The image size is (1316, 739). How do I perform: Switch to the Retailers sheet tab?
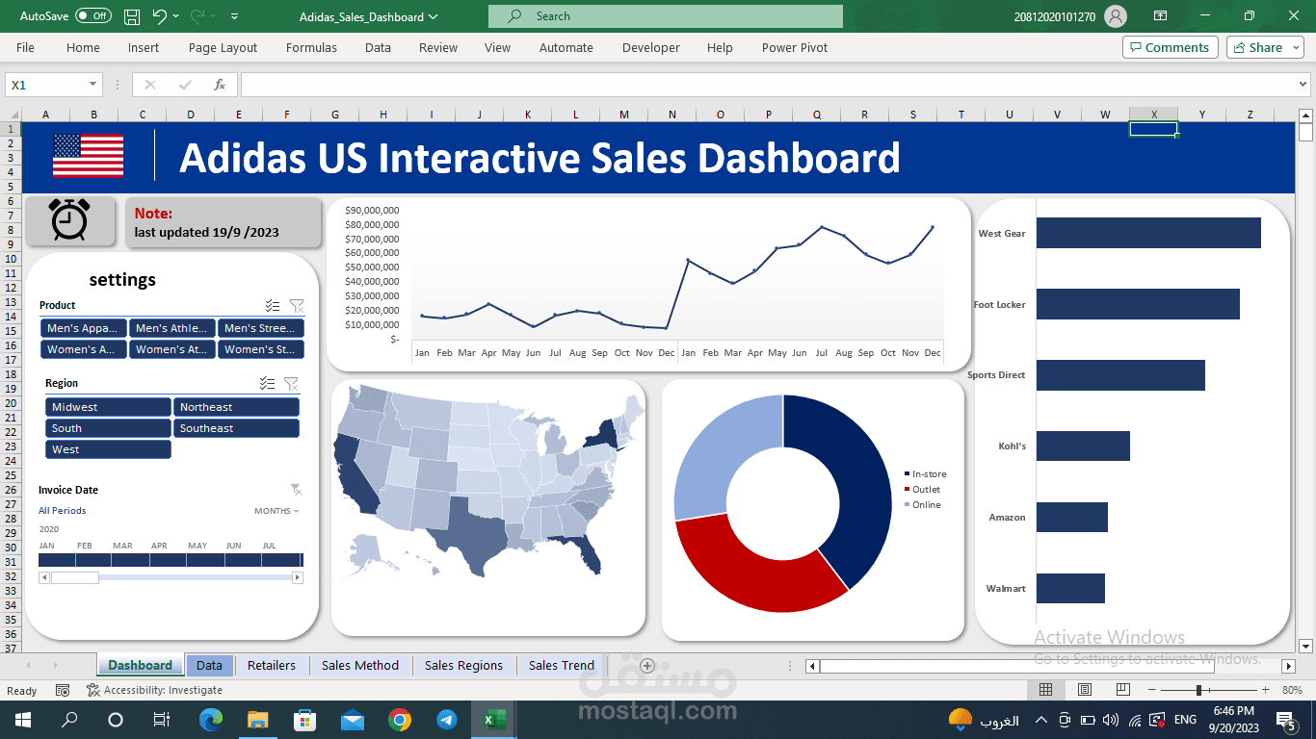pos(272,665)
